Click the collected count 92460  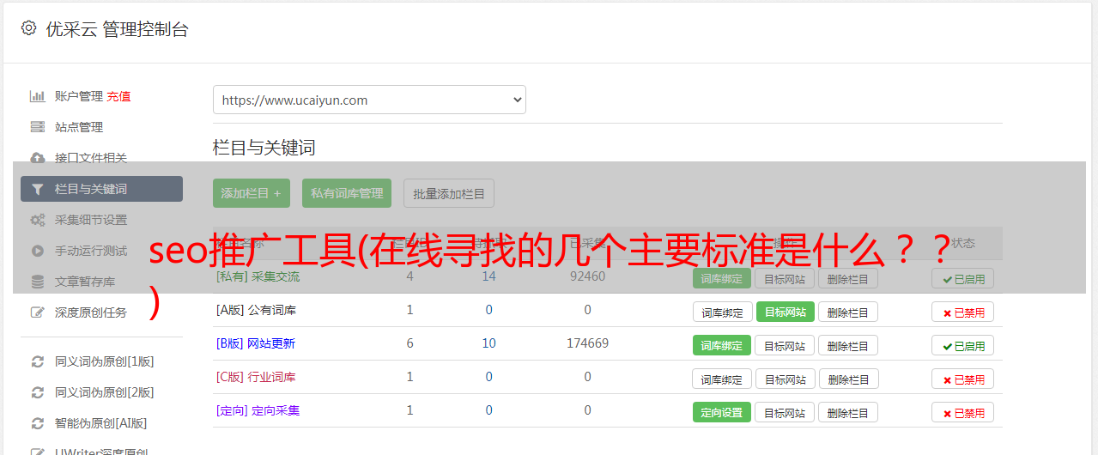click(587, 276)
